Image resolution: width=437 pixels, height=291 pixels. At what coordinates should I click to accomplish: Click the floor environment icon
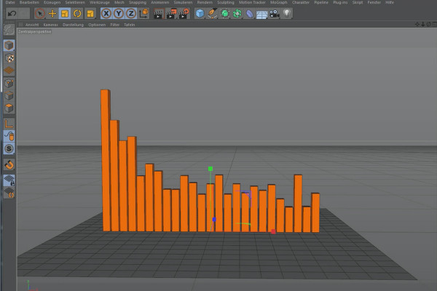click(261, 14)
